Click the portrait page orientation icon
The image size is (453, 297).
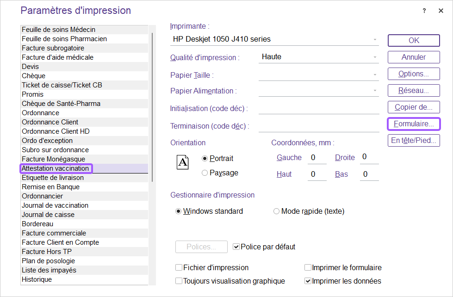pyautogui.click(x=183, y=162)
